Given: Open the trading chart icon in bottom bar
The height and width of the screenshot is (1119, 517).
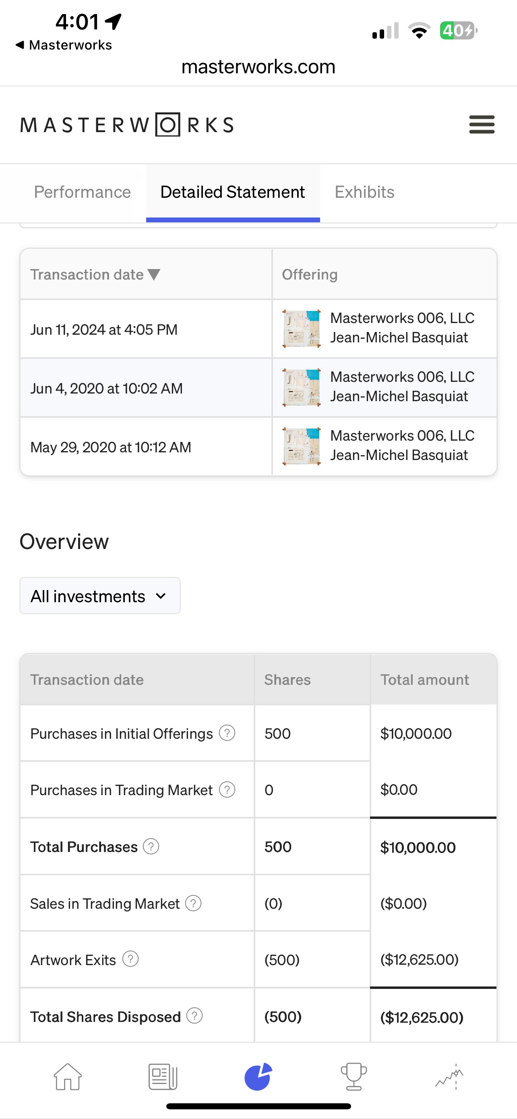Looking at the screenshot, I should coord(450,1076).
